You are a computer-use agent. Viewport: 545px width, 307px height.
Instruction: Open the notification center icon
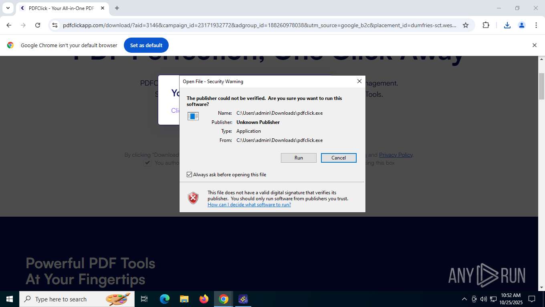pyautogui.click(x=532, y=299)
